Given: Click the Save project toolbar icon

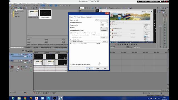Looking at the screenshot, I should tap(15, 6).
